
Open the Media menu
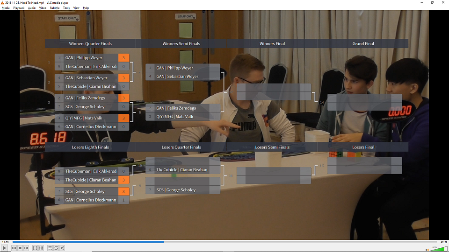pos(6,8)
